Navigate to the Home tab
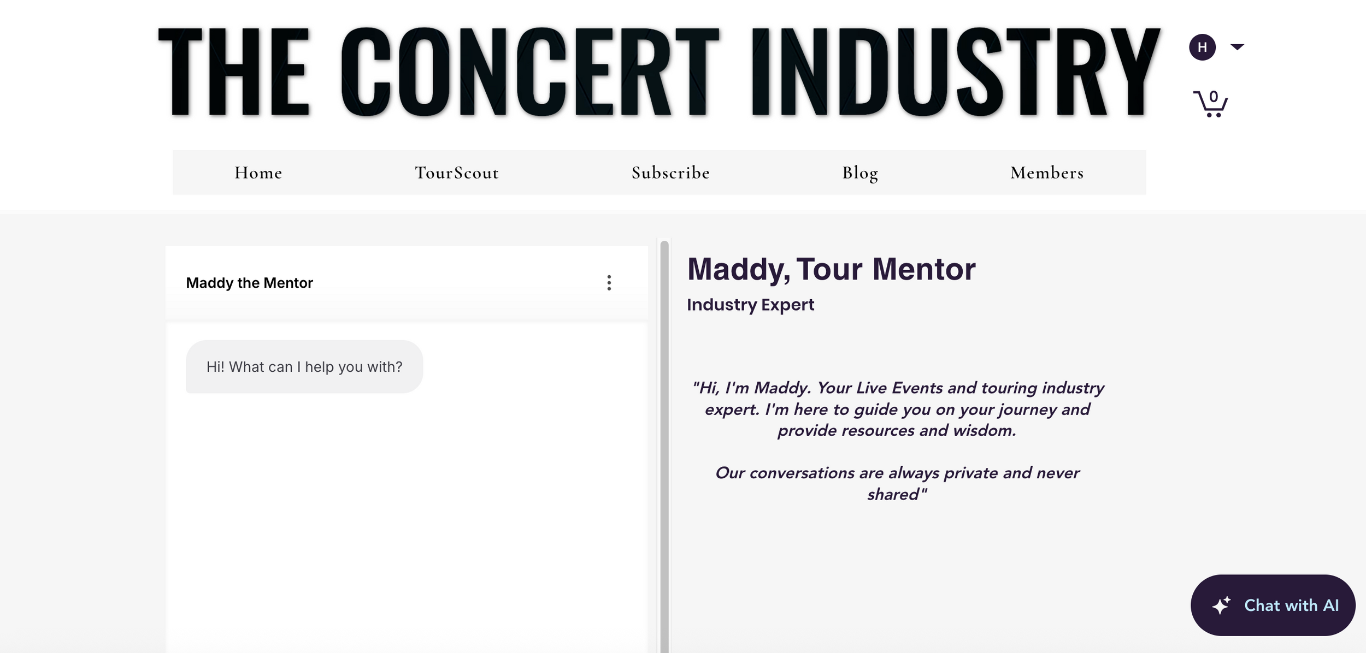The image size is (1366, 653). point(257,172)
